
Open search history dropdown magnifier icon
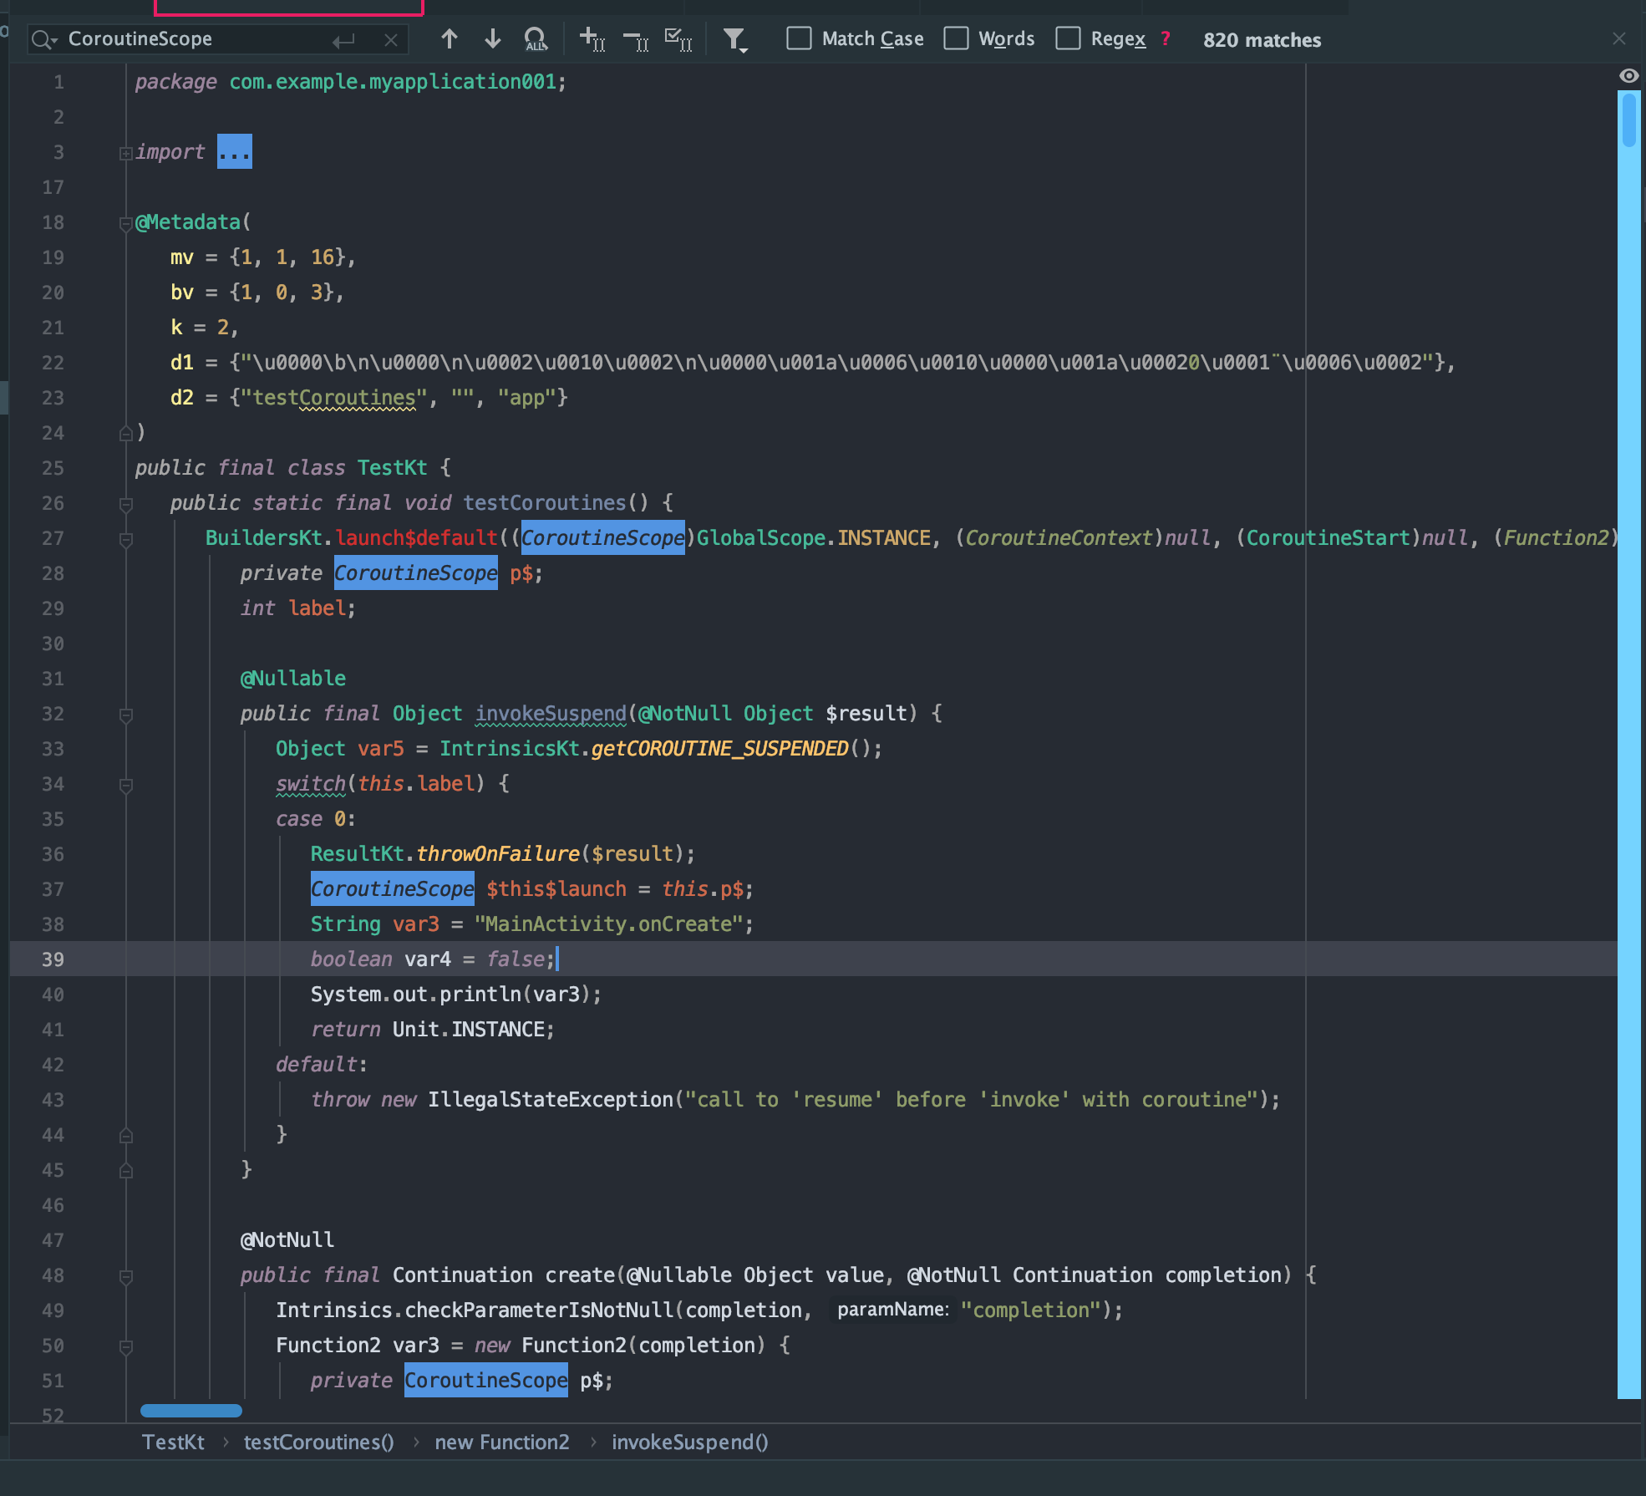pos(43,39)
